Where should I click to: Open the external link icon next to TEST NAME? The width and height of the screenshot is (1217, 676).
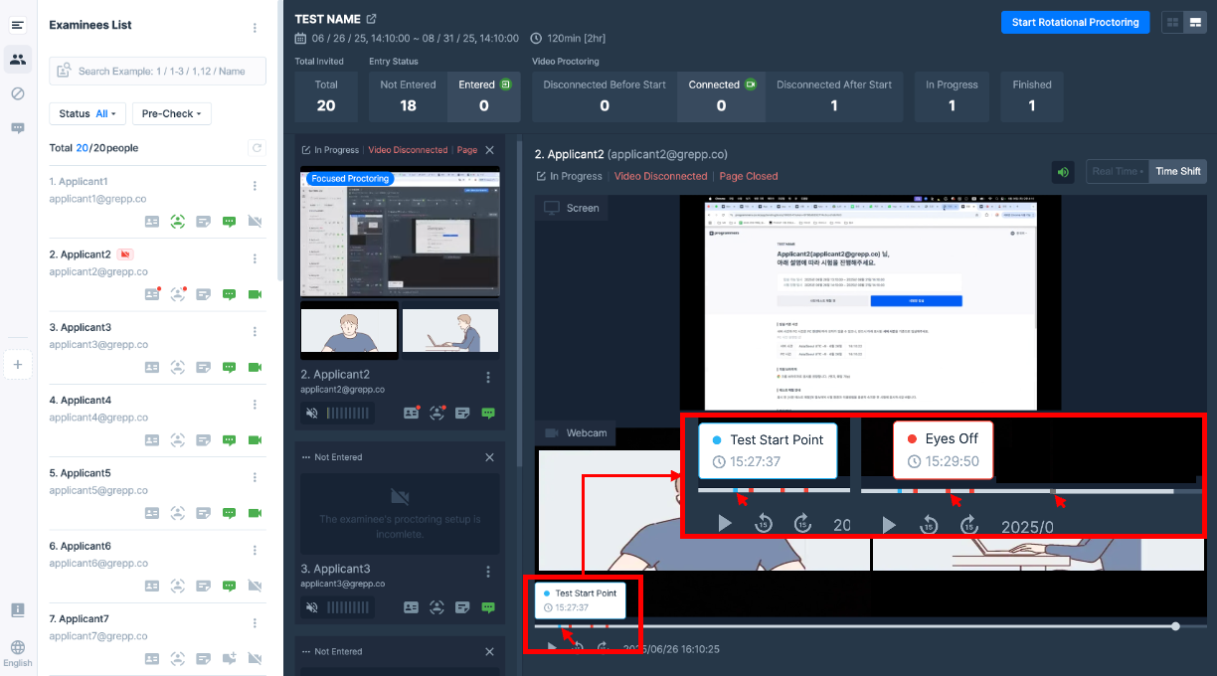click(x=372, y=19)
